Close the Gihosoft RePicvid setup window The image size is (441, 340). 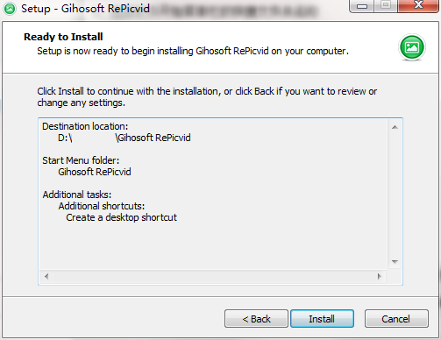click(x=418, y=5)
